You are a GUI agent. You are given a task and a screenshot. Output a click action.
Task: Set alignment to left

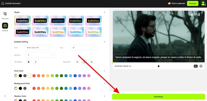pos(77,62)
